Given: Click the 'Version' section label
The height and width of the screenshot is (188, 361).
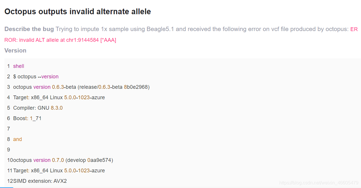Looking at the screenshot, I should click(x=15, y=50).
